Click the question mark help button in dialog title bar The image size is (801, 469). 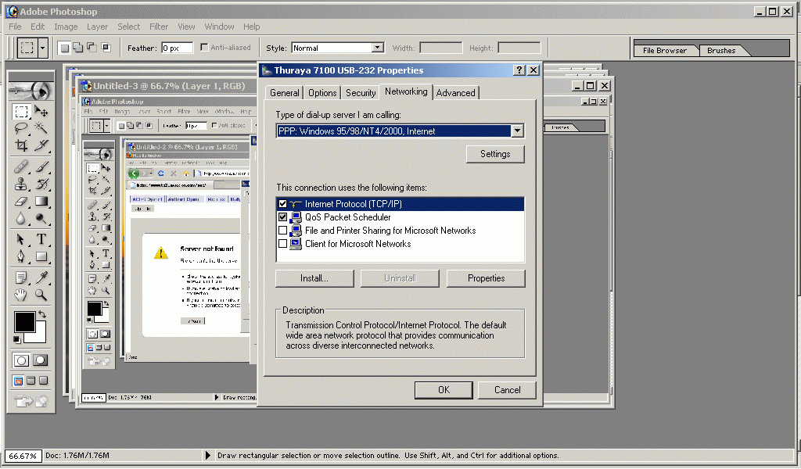click(x=519, y=70)
